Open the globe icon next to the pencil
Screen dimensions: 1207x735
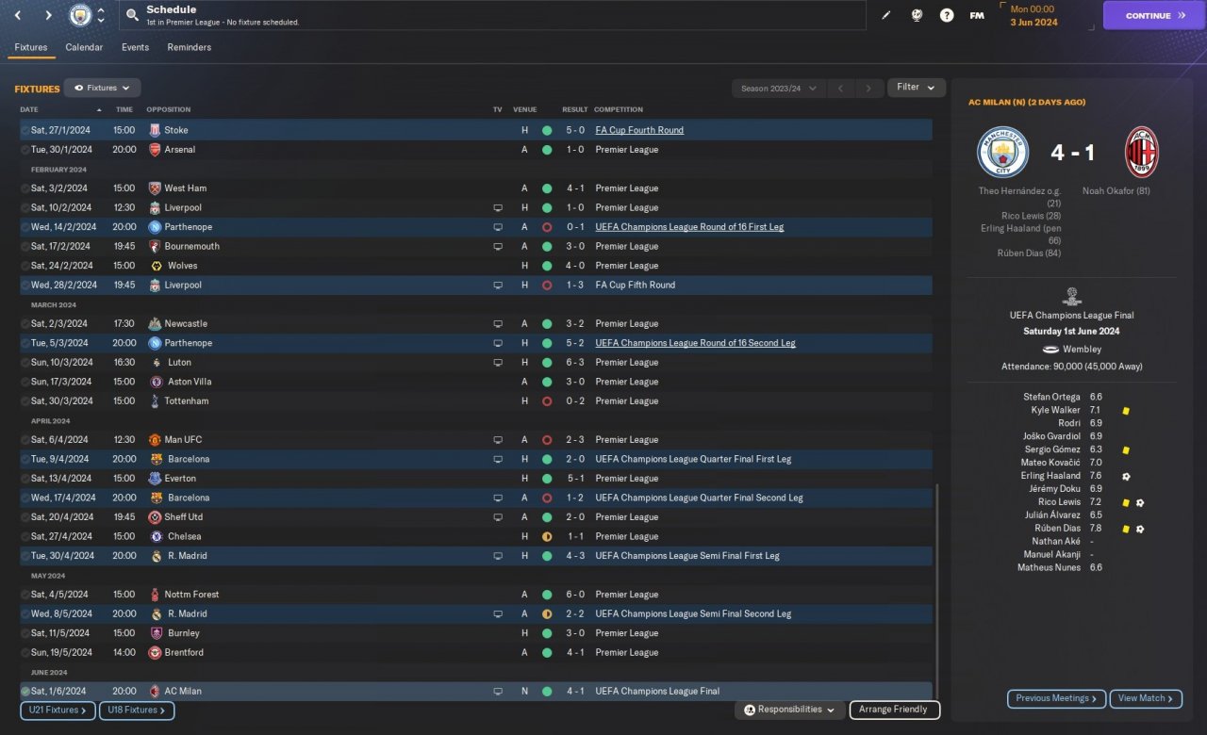click(x=916, y=15)
